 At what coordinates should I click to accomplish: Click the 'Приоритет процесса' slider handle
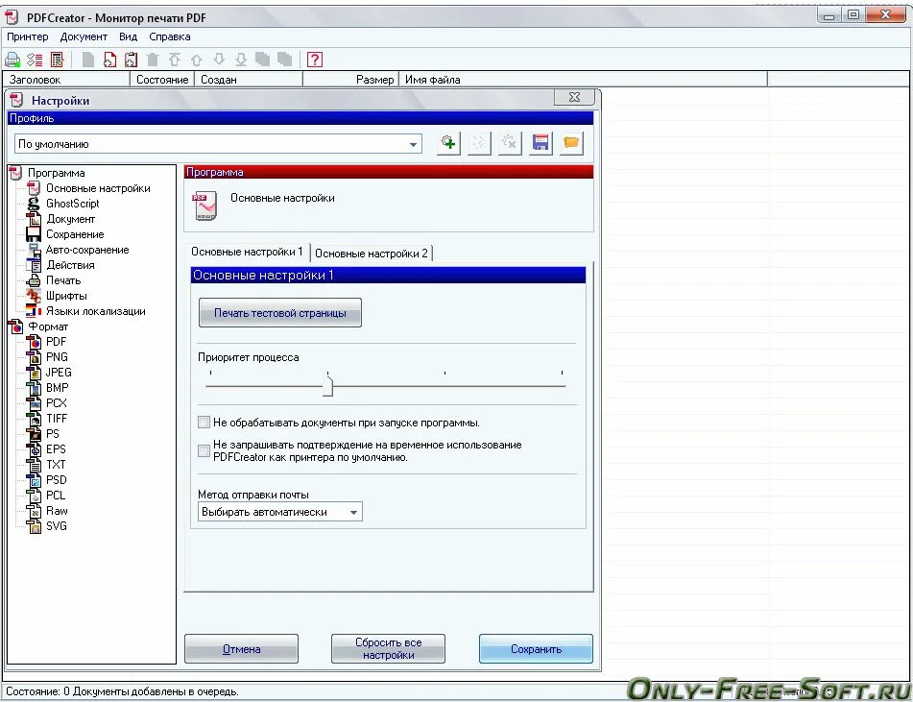point(328,386)
